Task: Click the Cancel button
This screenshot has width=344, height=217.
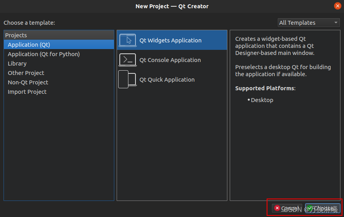Action: tap(287, 208)
